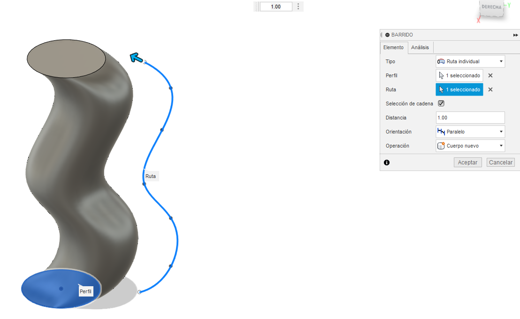Click the Ruta selector showing 1 seleccionado
Screen dimensions: 520x319
point(459,89)
